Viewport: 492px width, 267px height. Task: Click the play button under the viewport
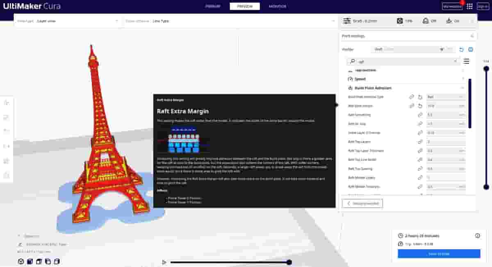coord(164,262)
